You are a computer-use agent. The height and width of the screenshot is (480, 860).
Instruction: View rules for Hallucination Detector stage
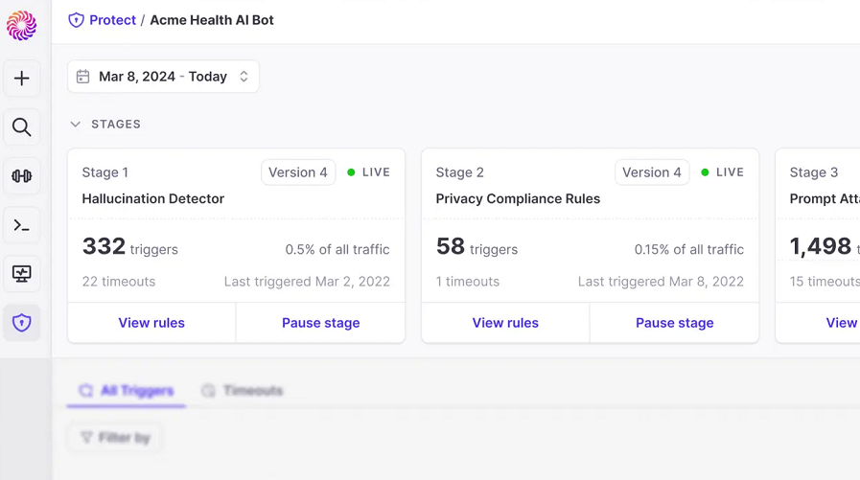(151, 323)
